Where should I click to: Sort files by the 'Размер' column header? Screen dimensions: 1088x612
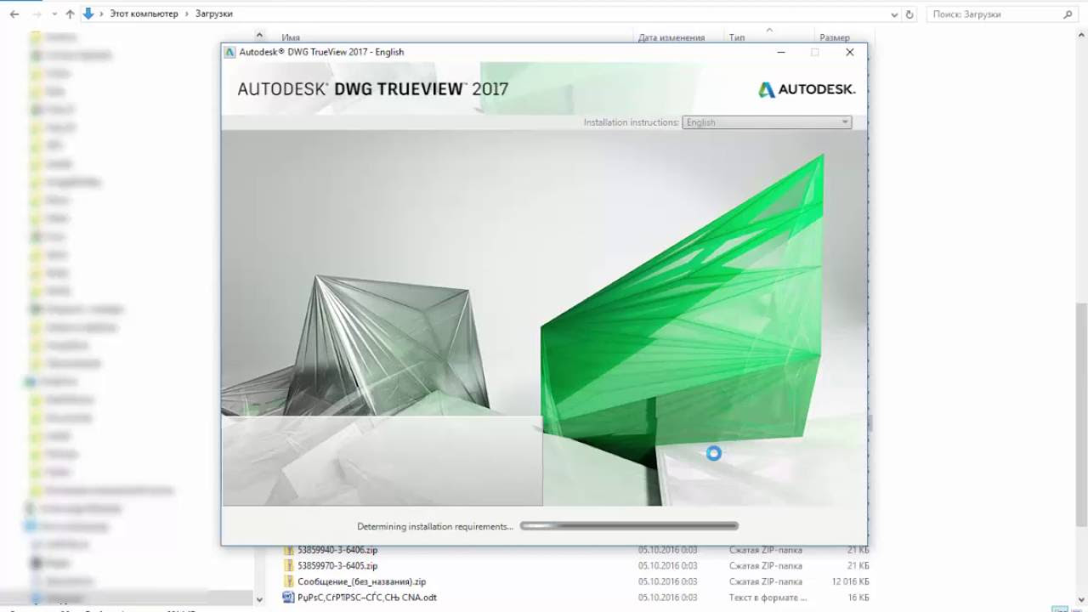[x=834, y=37]
